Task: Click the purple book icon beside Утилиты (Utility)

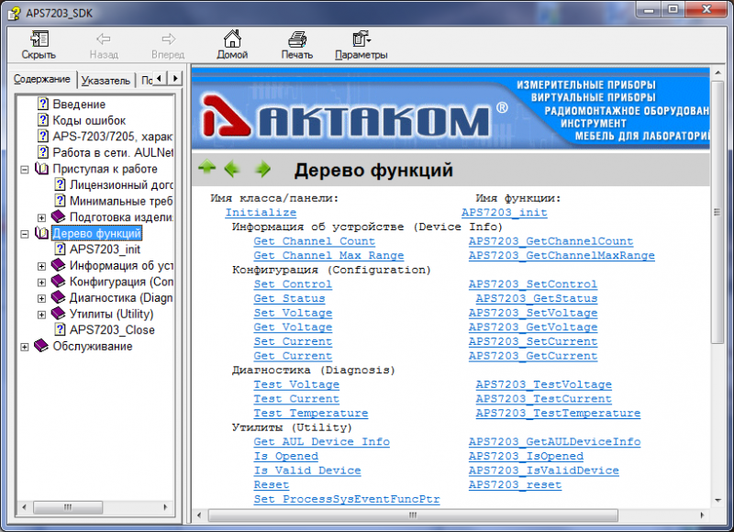Action: (58, 314)
